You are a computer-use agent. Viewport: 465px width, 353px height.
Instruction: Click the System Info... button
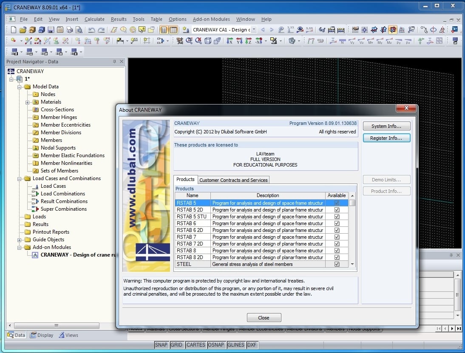click(386, 126)
